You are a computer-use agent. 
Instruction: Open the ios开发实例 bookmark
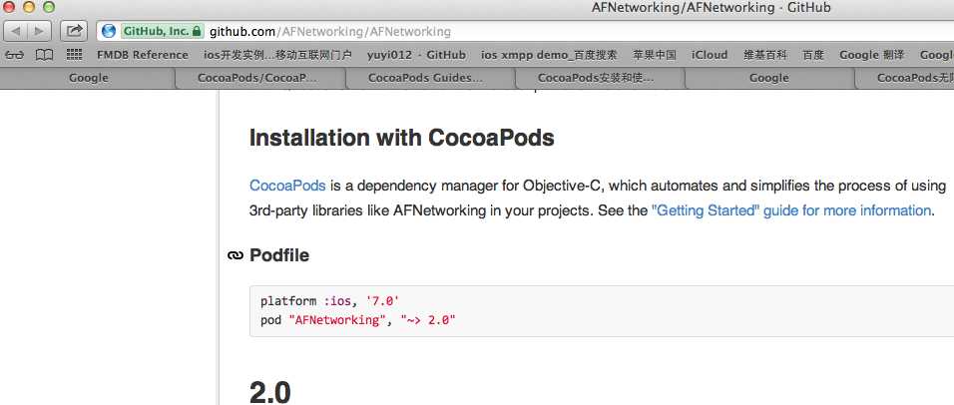tap(278, 55)
